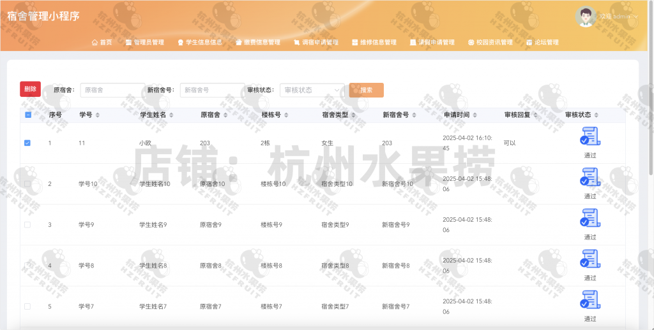Expand the admin user dropdown arrow
Image resolution: width=654 pixels, height=330 pixels.
pos(635,17)
